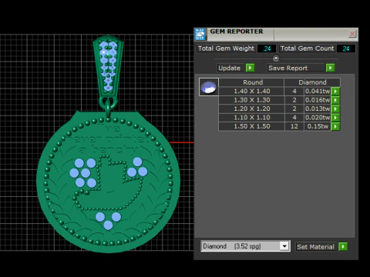
Task: Click green arrow on 1.30 X 1.30 row
Action: pos(335,100)
